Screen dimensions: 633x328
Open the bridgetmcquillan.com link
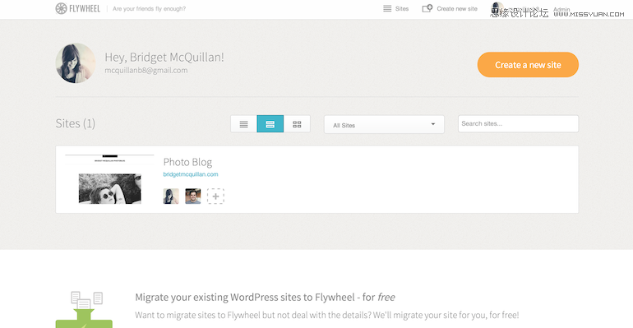click(x=191, y=174)
